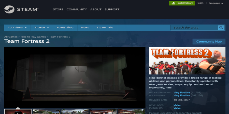
Task: Click the developer Valve link
Action: click(177, 105)
